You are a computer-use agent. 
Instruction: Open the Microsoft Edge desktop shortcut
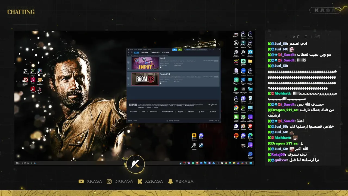click(250, 137)
